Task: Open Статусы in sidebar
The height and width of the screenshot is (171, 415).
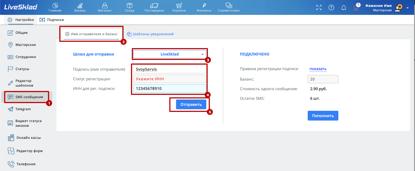Action: point(18,69)
